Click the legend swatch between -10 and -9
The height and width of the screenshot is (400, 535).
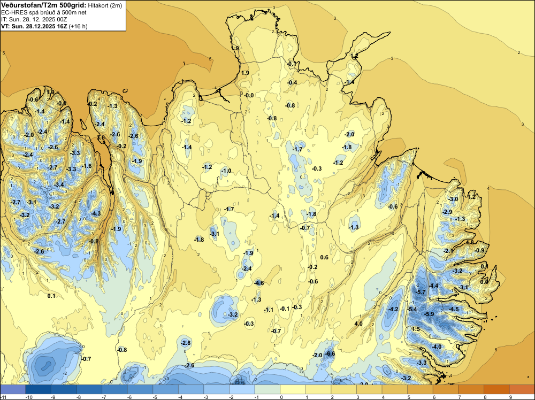click(x=38, y=389)
